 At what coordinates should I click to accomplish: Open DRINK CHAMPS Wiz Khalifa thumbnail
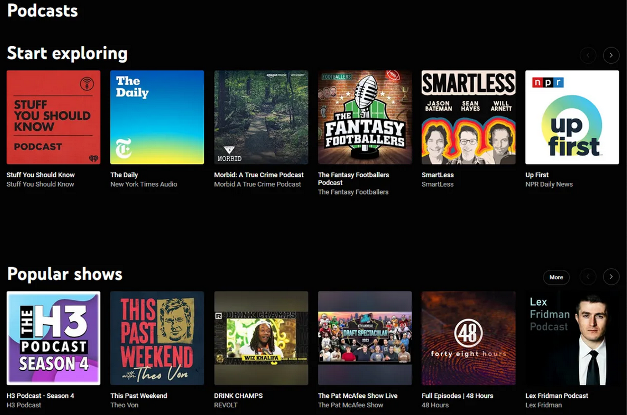261,338
